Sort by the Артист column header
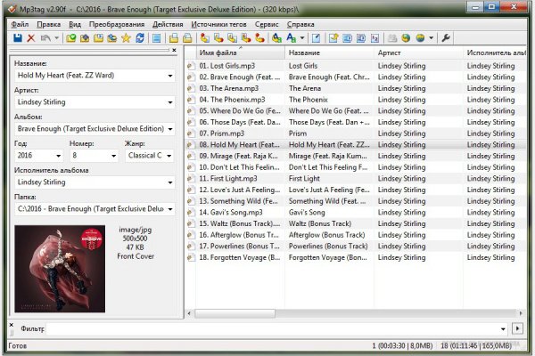Image resolution: width=535 pixels, height=356 pixels. point(418,53)
